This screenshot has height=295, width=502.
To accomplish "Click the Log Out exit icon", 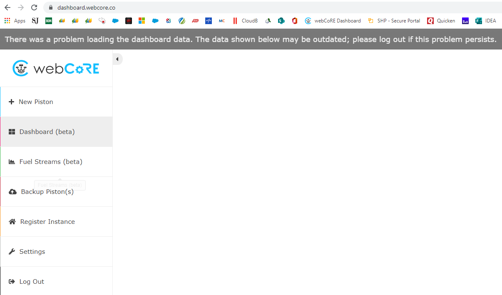I will pyautogui.click(x=12, y=282).
